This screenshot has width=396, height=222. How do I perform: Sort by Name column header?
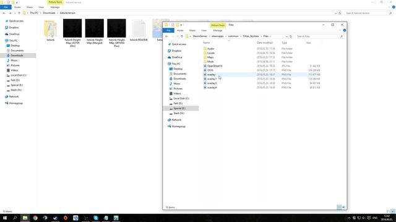point(206,43)
